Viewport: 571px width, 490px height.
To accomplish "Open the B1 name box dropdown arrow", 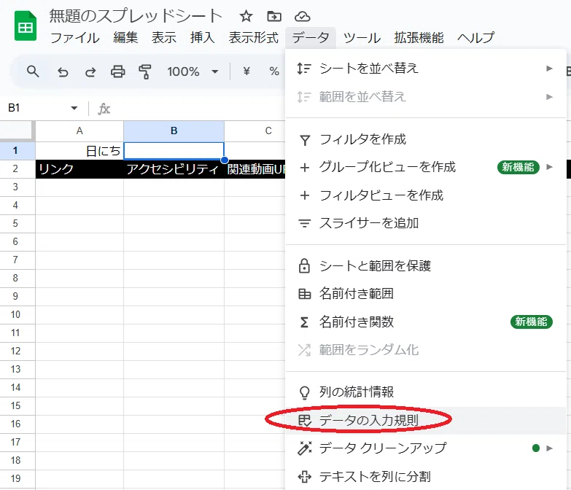I will click(x=74, y=108).
